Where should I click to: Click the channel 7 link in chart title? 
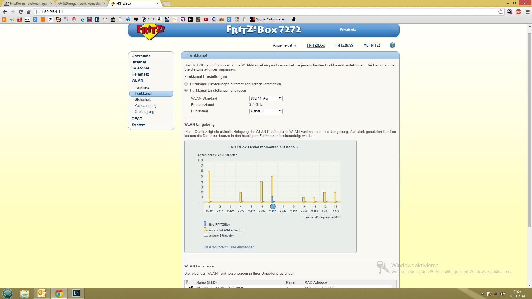pyautogui.click(x=298, y=147)
